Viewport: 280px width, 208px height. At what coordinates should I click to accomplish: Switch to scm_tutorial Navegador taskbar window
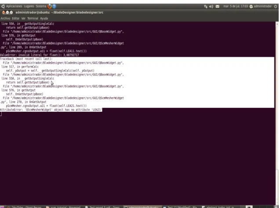coord(63,207)
